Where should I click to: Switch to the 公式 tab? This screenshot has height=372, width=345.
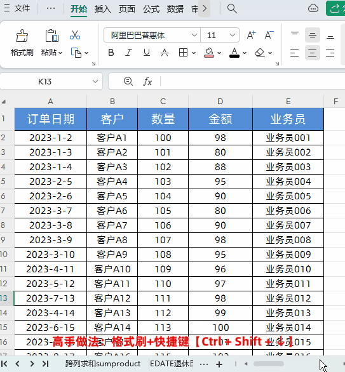click(151, 9)
